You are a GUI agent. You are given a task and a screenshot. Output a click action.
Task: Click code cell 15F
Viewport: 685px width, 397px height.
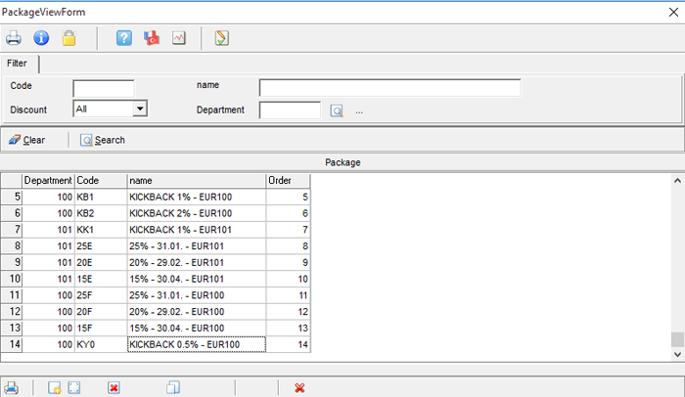101,328
